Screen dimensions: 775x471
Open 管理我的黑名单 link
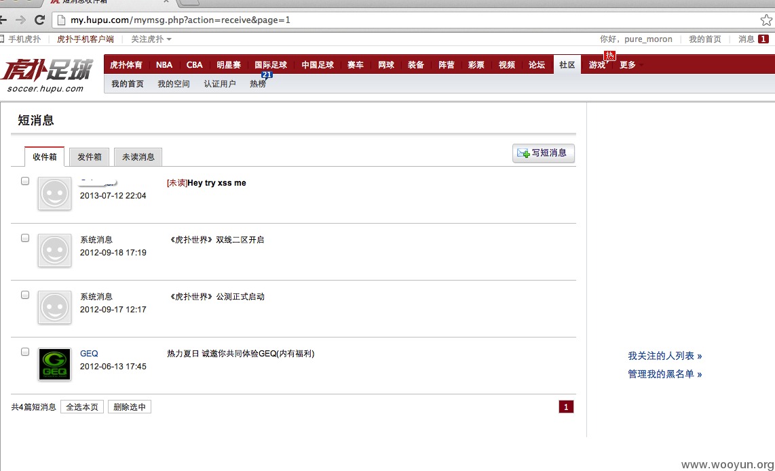tap(665, 374)
